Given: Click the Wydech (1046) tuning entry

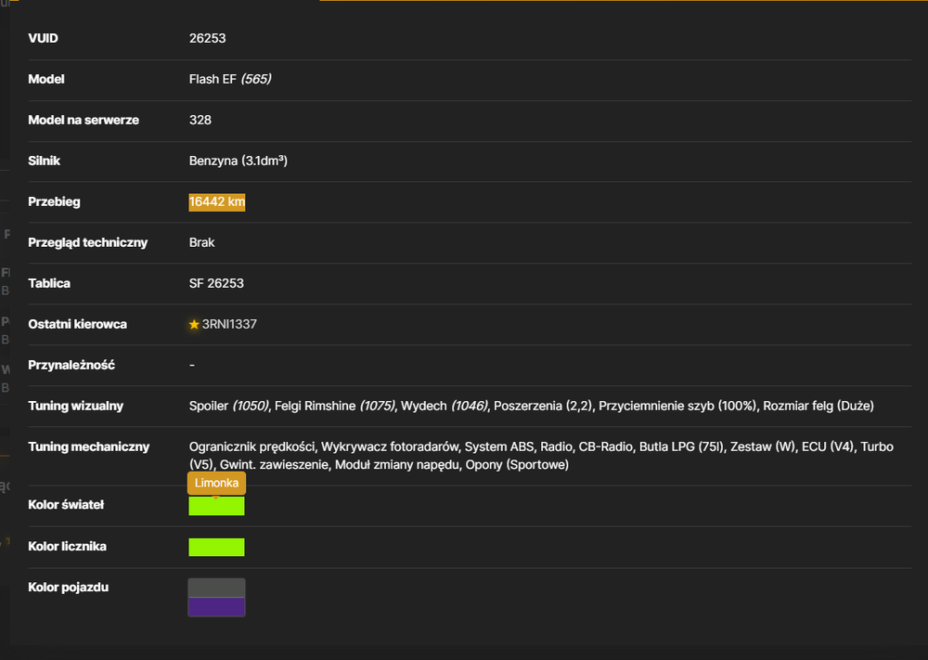Looking at the screenshot, I should [444, 406].
